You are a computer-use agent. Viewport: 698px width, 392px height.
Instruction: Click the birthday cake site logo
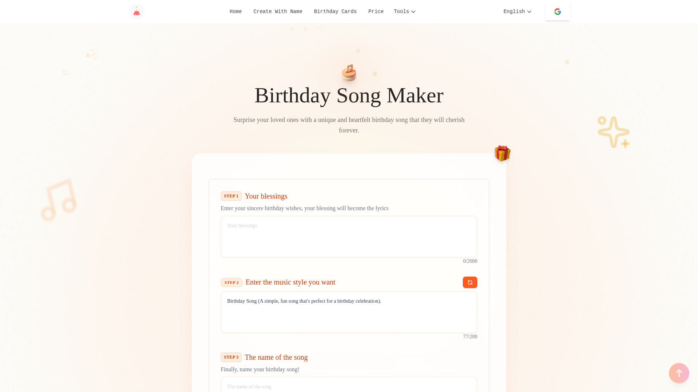(137, 12)
